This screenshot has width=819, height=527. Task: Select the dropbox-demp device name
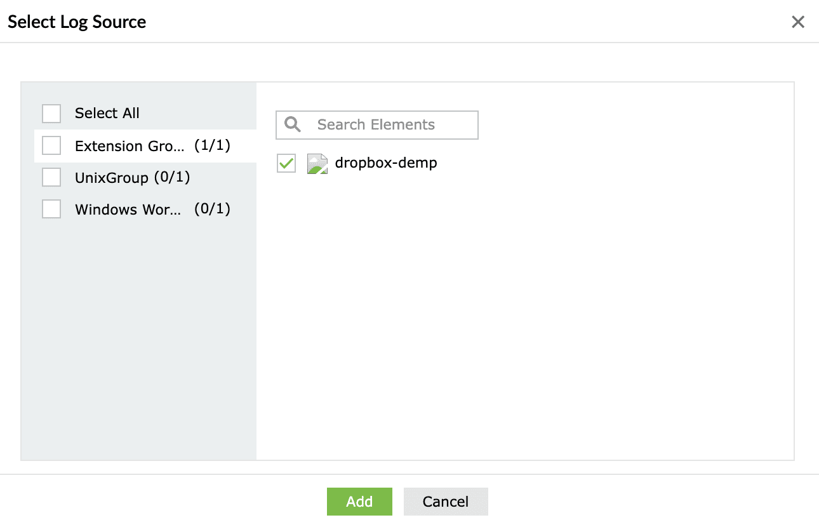coord(386,163)
